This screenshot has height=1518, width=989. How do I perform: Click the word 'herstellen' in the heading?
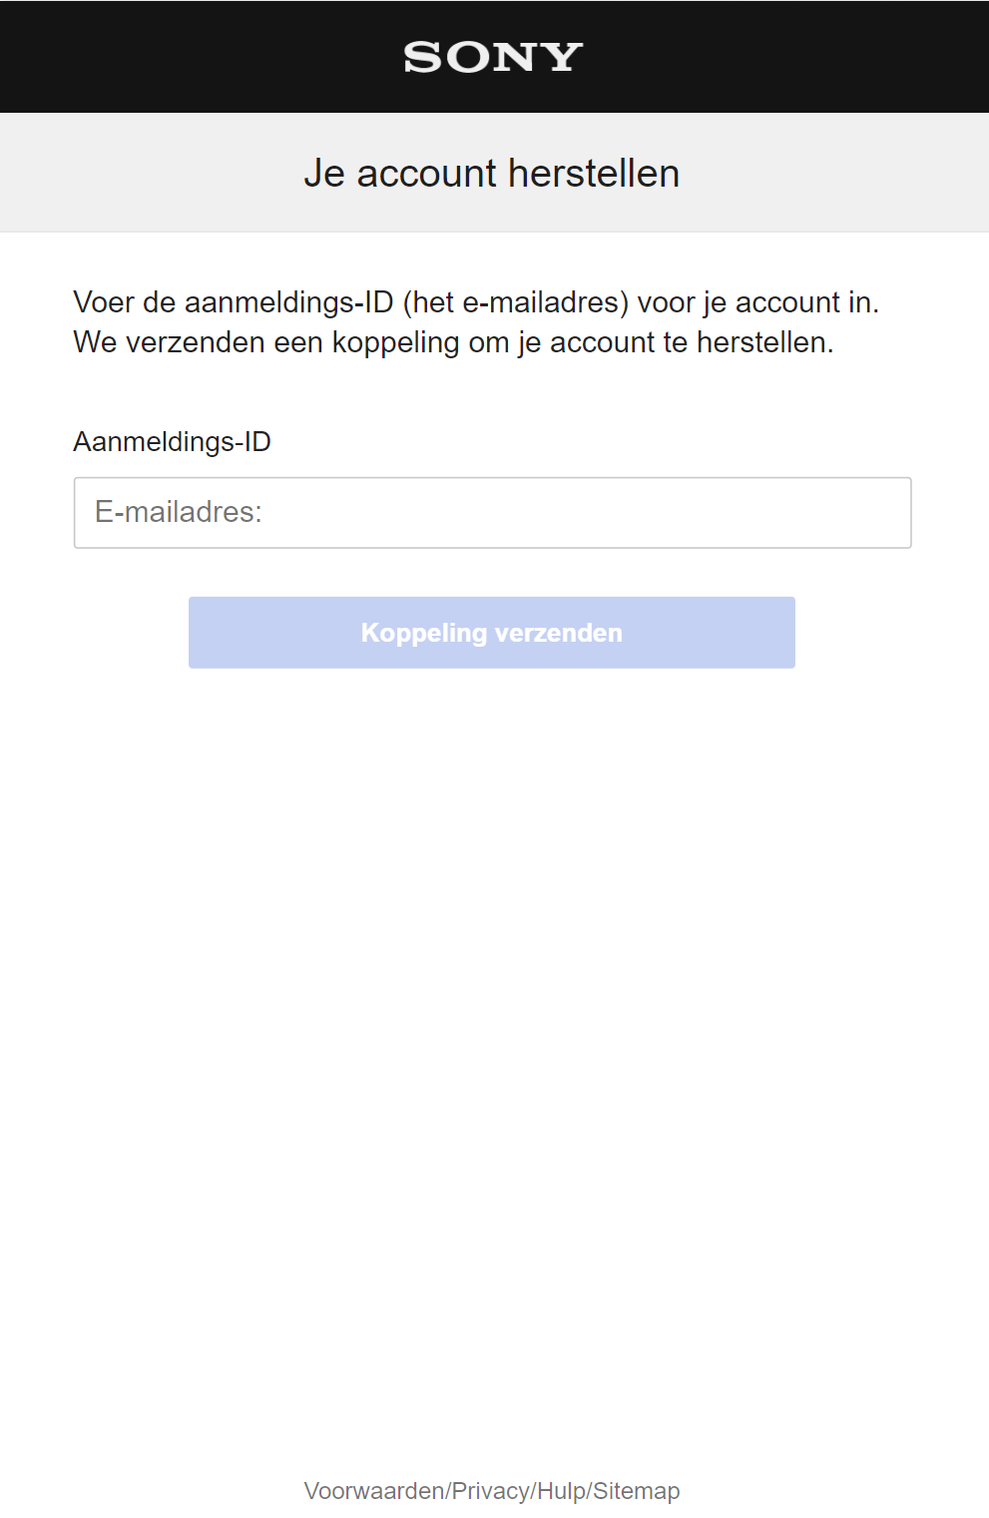pos(594,174)
